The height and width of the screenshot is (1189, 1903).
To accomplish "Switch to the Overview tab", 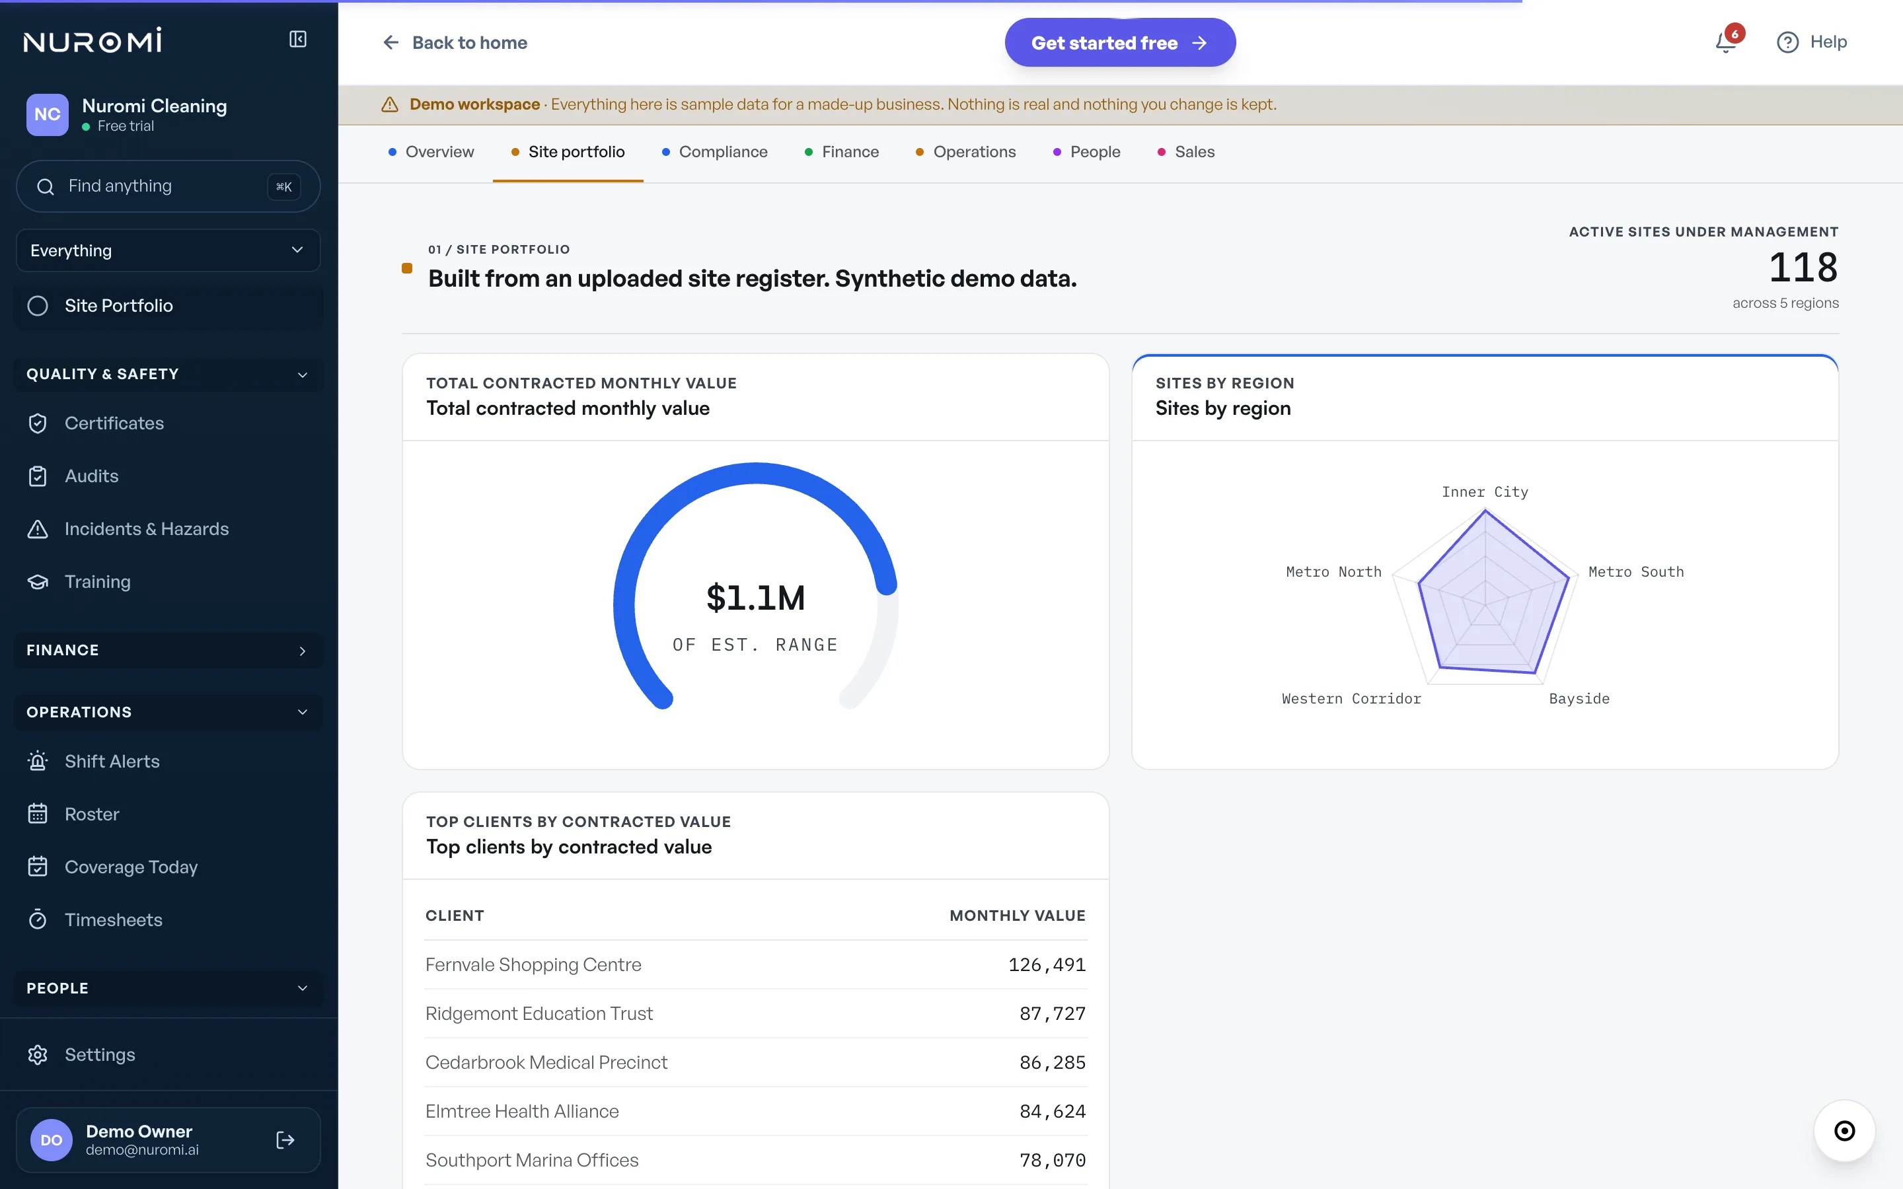I will tap(431, 152).
